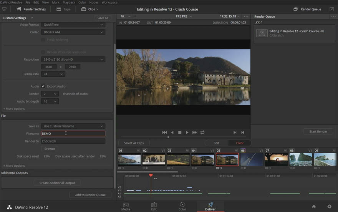Click Save As button

103,18
